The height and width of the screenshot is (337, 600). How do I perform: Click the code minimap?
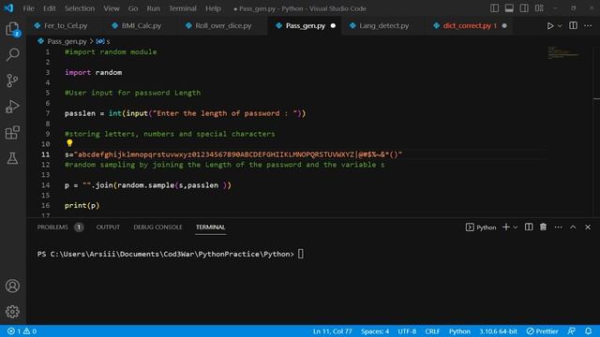(563, 52)
